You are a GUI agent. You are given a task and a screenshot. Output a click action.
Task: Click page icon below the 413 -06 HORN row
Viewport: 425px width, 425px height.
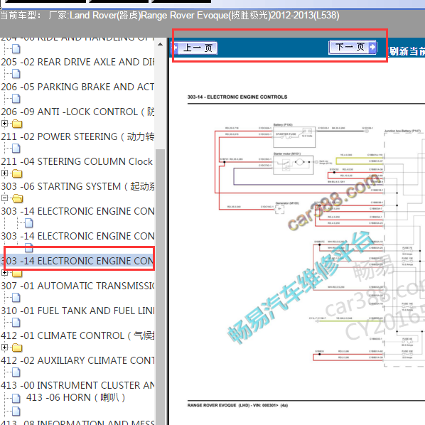point(16,411)
